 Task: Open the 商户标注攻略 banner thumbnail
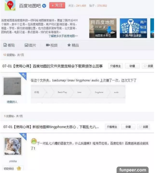click(x=133, y=28)
